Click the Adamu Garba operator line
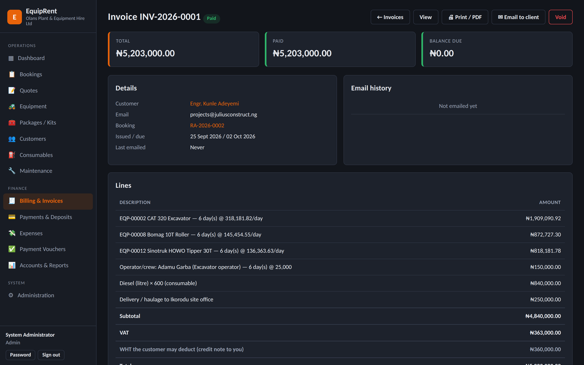584x365 pixels. click(x=340, y=267)
